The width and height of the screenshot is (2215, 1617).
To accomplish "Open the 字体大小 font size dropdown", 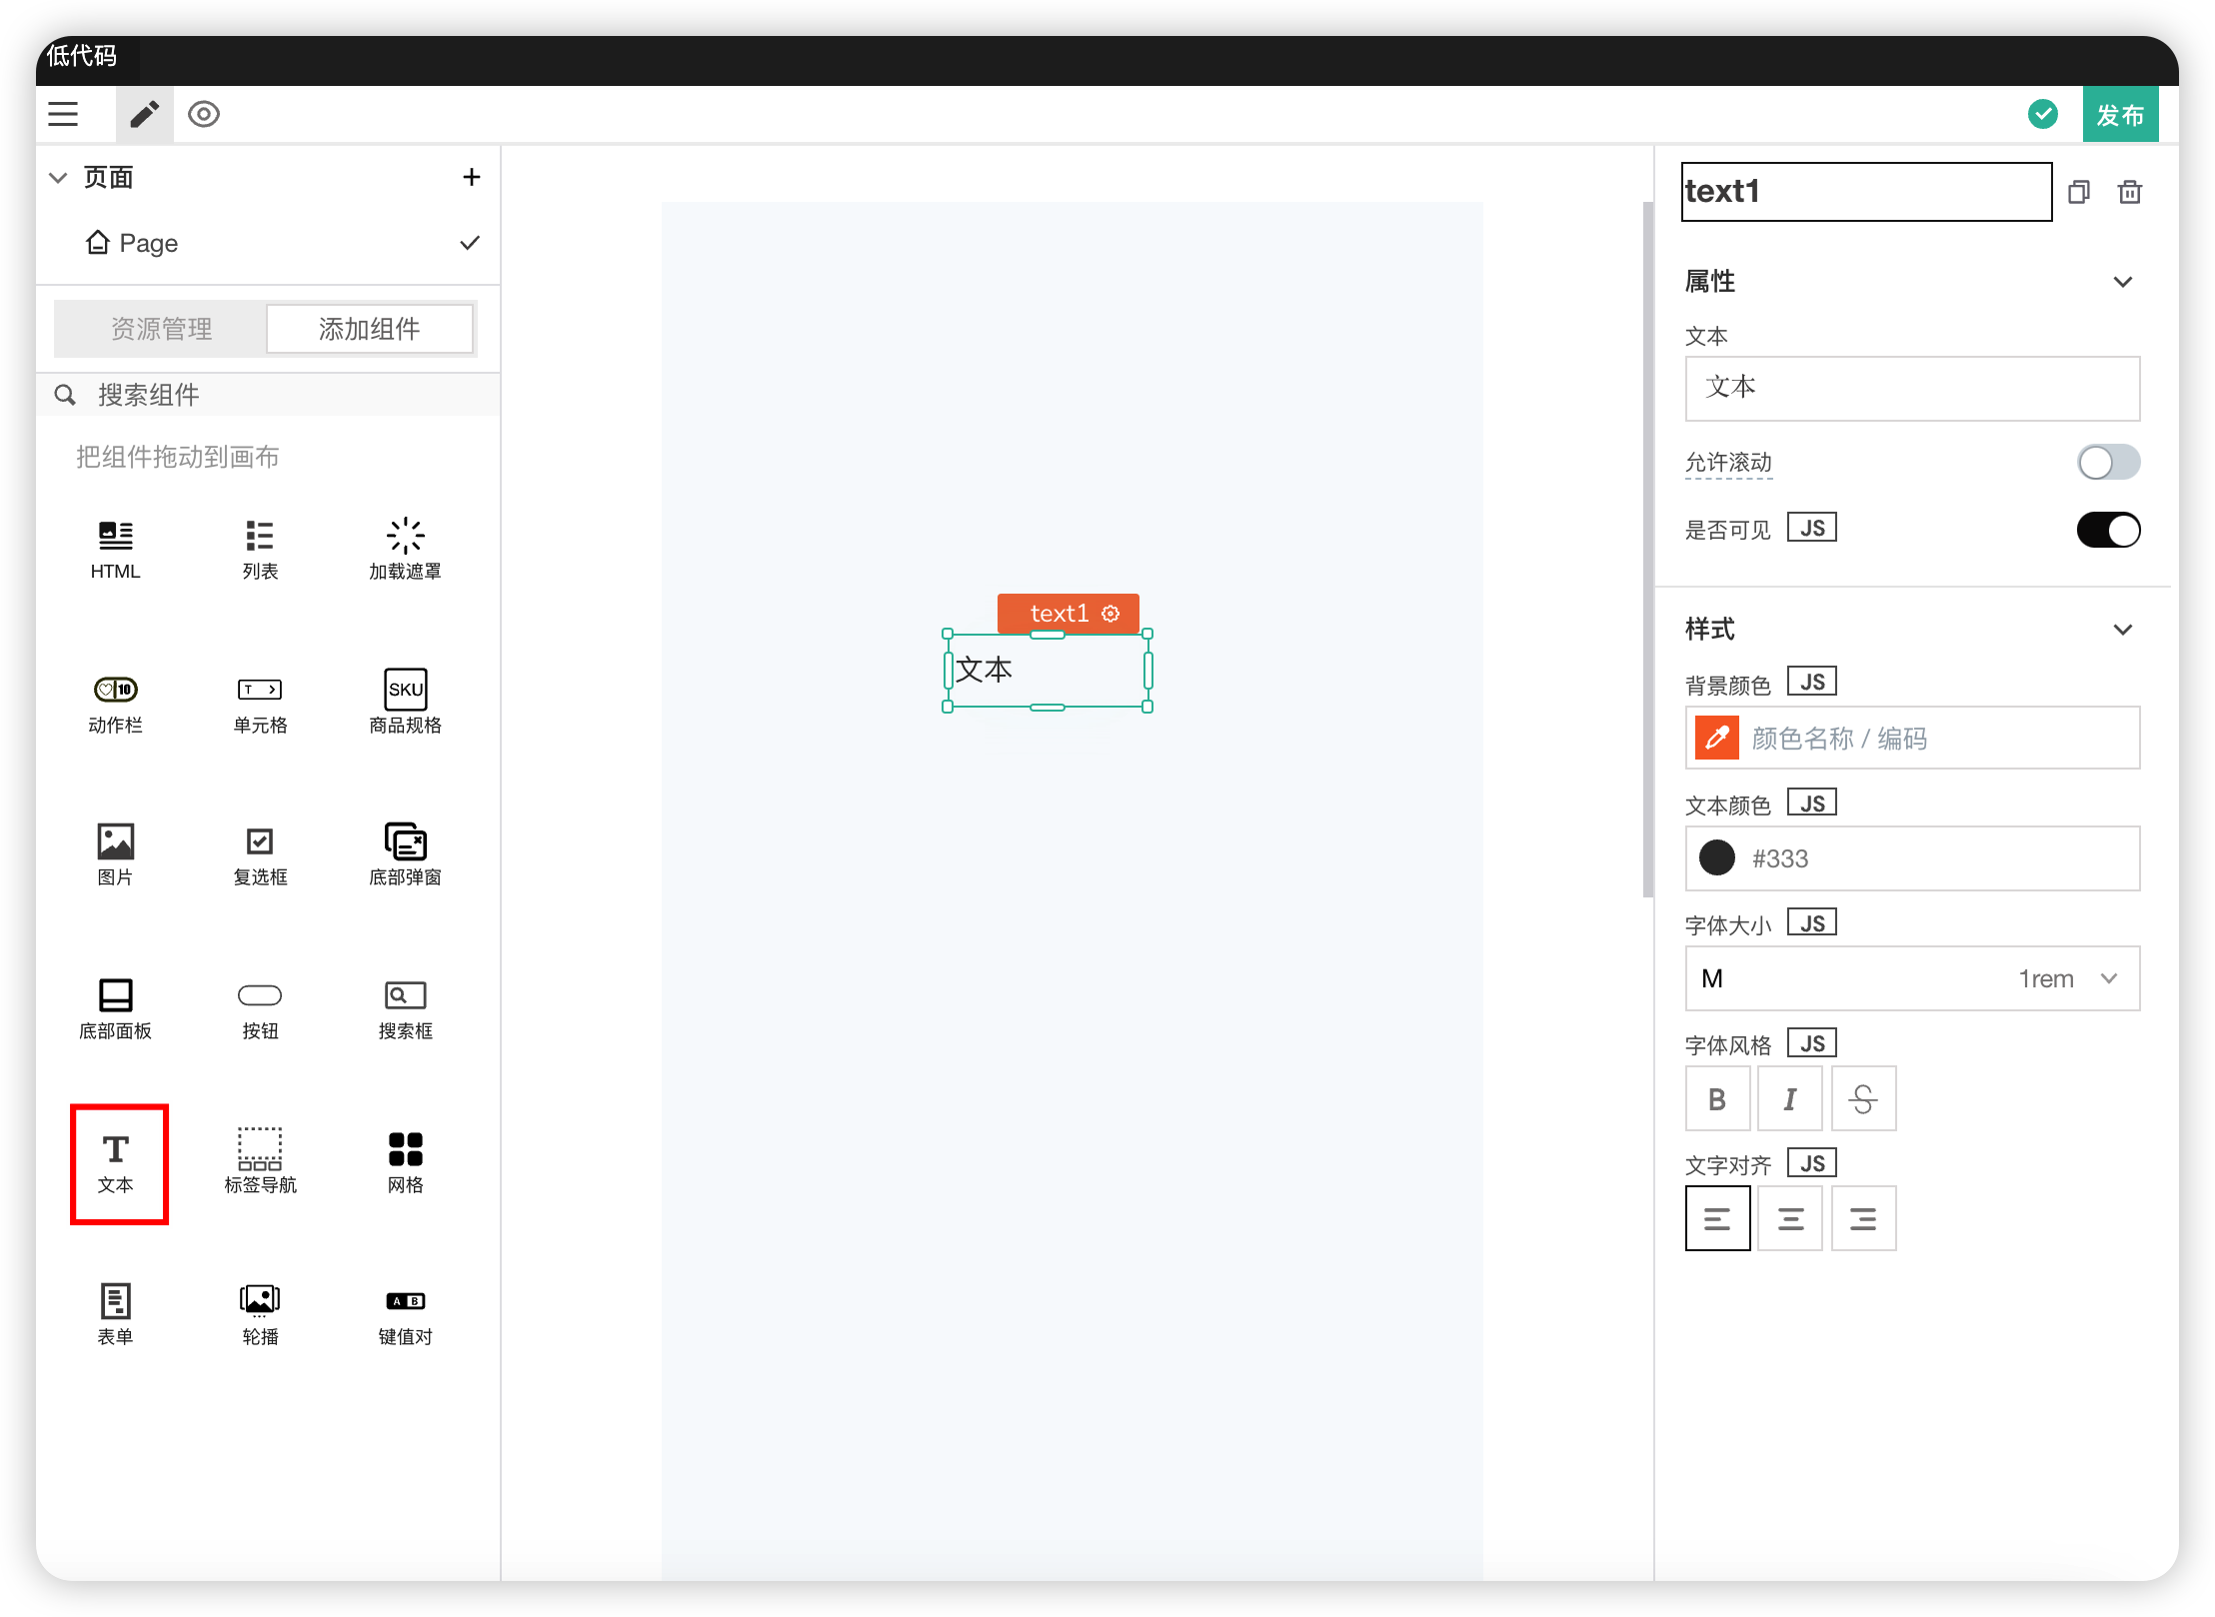I will click(1911, 978).
